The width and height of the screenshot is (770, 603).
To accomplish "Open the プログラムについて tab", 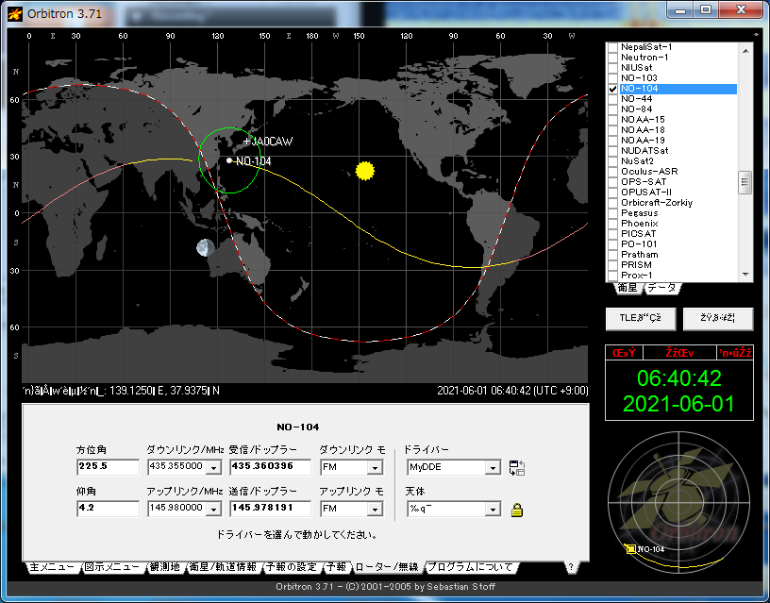I will tap(470, 567).
